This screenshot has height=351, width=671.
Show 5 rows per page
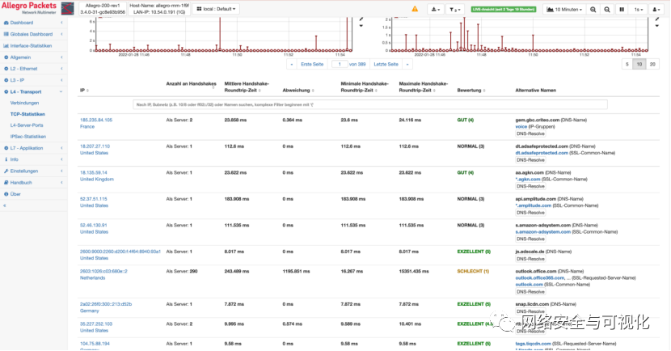point(627,64)
